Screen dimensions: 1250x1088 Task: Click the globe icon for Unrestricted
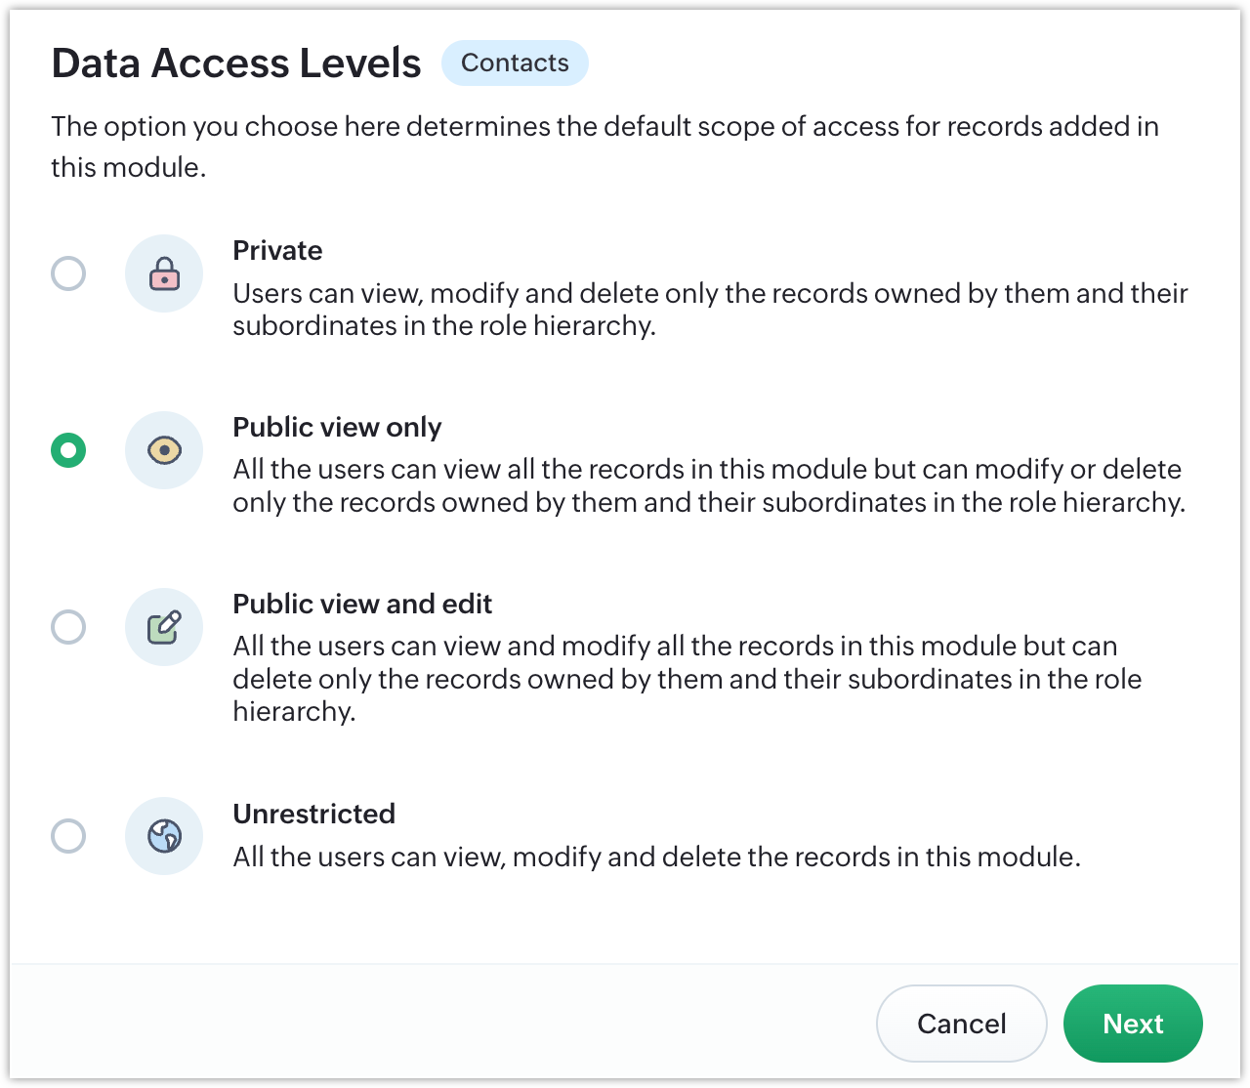click(164, 836)
